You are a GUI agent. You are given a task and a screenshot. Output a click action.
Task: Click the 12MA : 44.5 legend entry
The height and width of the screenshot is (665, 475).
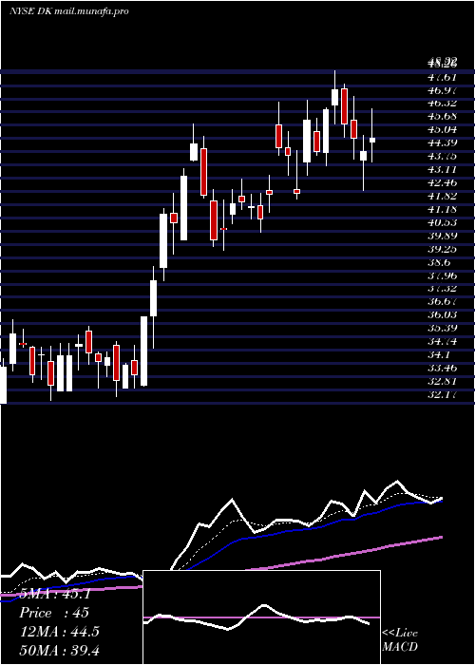coord(59,632)
